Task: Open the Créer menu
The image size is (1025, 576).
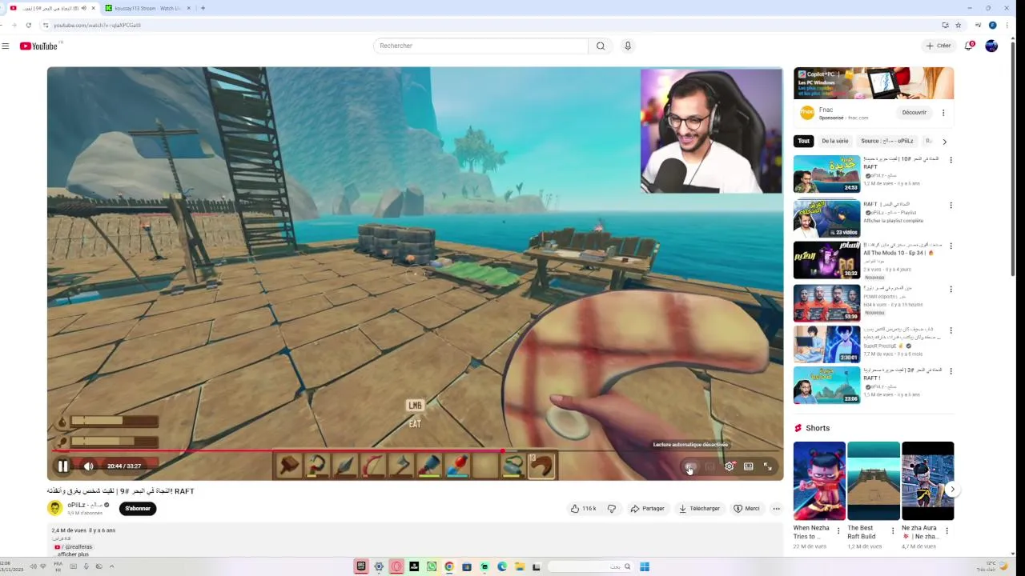Action: click(939, 46)
